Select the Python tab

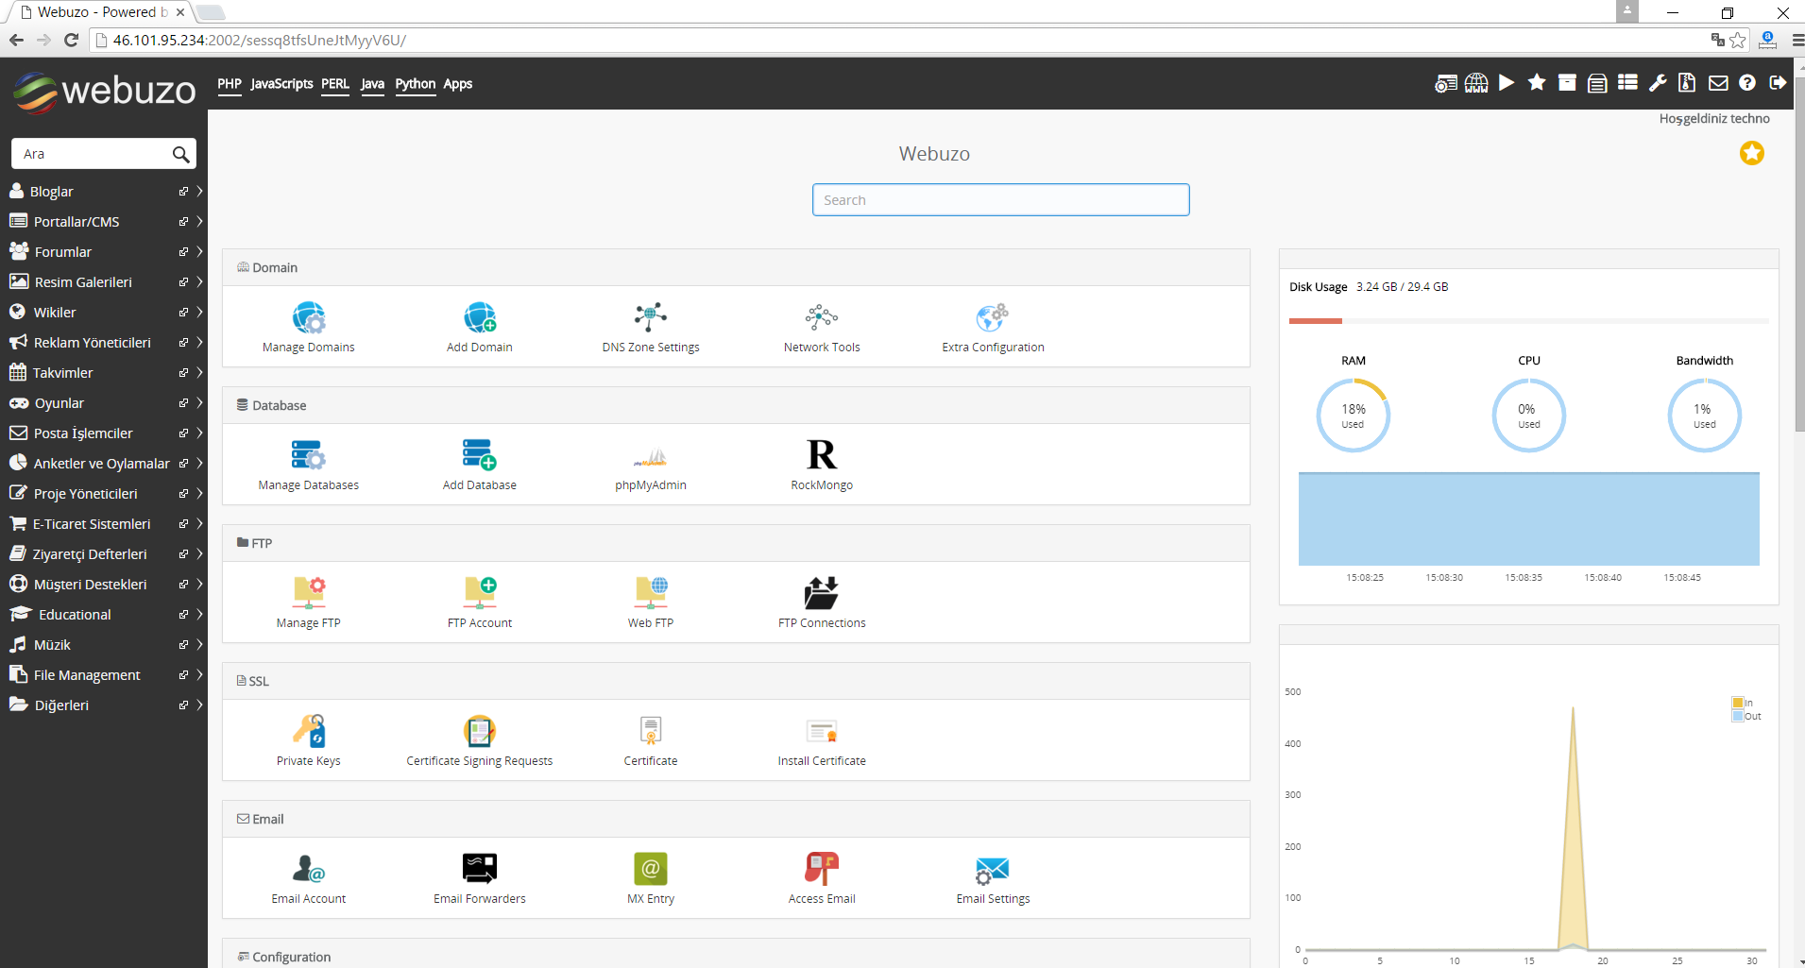pos(416,84)
